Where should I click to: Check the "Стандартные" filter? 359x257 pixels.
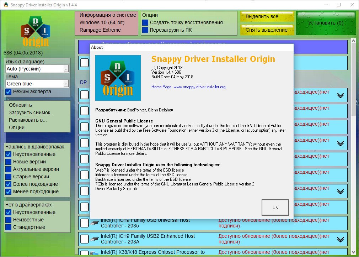click(x=9, y=227)
